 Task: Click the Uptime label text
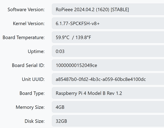(36, 51)
